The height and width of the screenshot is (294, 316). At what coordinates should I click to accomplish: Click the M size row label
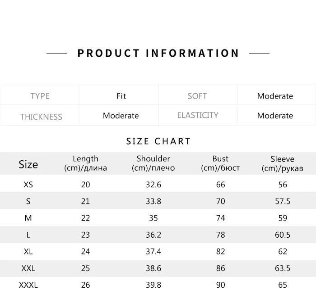click(28, 218)
